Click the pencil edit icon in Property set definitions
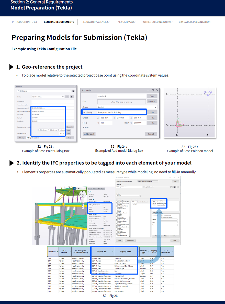 (171, 187)
